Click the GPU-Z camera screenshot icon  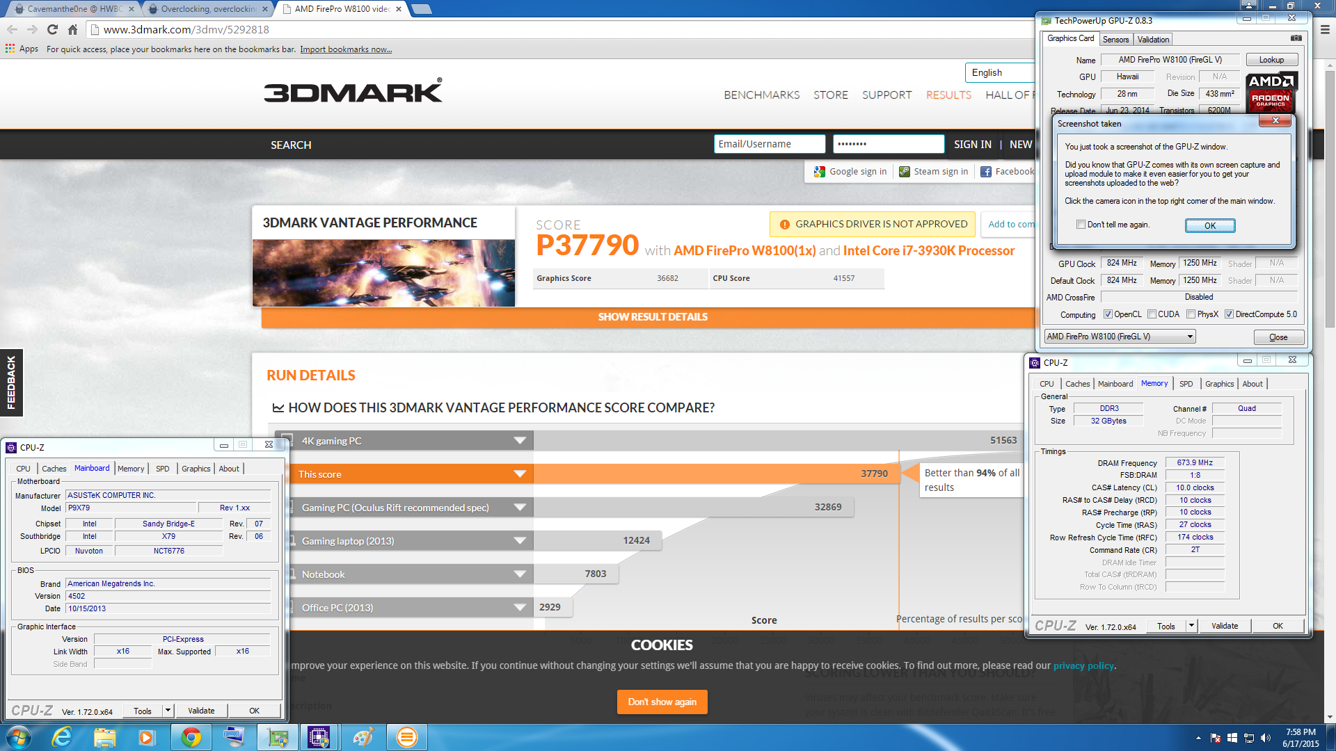point(1296,38)
